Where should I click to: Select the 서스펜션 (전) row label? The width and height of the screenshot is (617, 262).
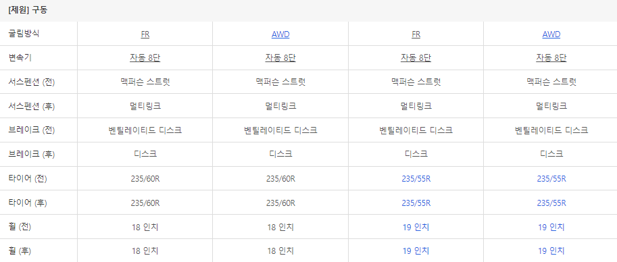(32, 82)
